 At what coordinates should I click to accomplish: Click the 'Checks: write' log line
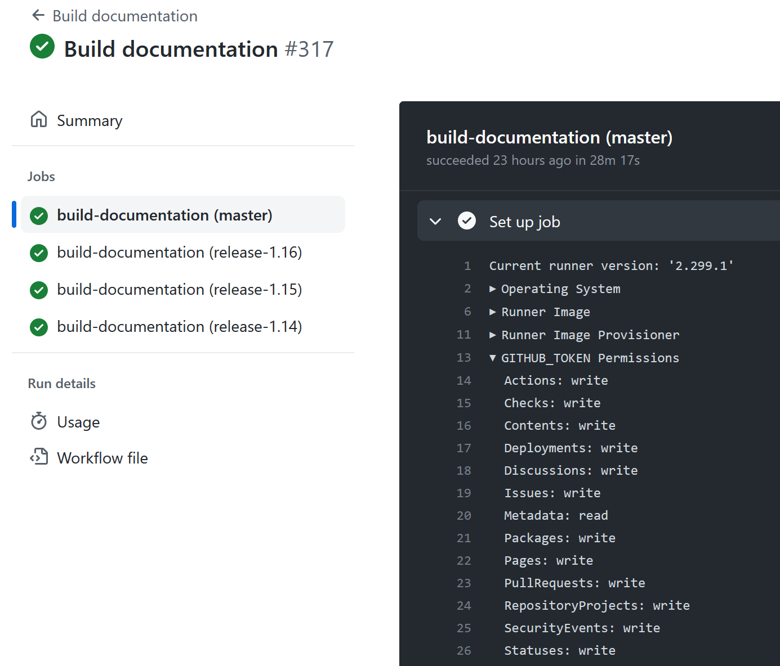coord(552,403)
